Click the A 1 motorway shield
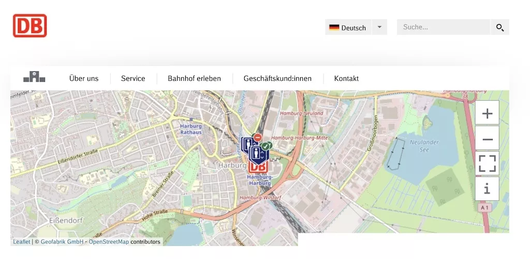530x259 pixels. pyautogui.click(x=485, y=208)
